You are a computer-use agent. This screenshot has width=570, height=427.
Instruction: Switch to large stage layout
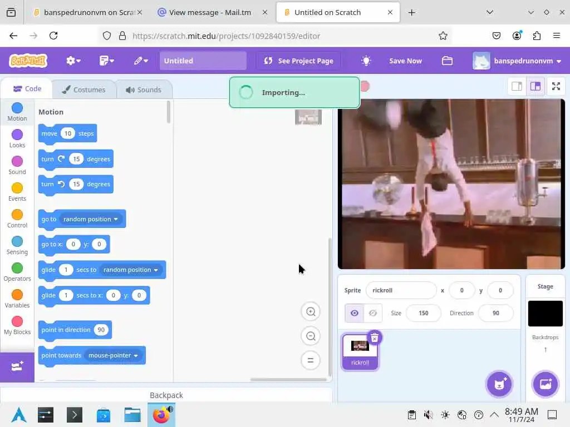click(535, 86)
